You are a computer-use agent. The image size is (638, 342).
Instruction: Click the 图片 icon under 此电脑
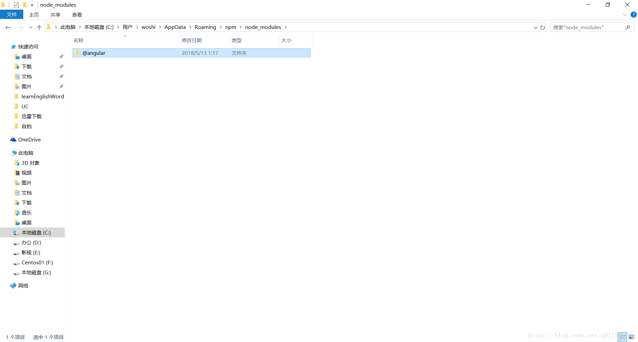[x=17, y=183]
